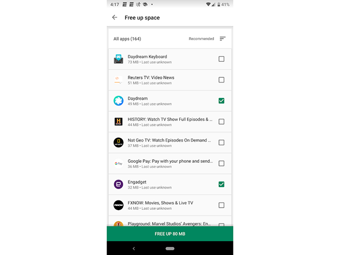Screen dimensions: 340x255
Task: Open the Reuters TV: Video News entry
Action: pos(170,80)
